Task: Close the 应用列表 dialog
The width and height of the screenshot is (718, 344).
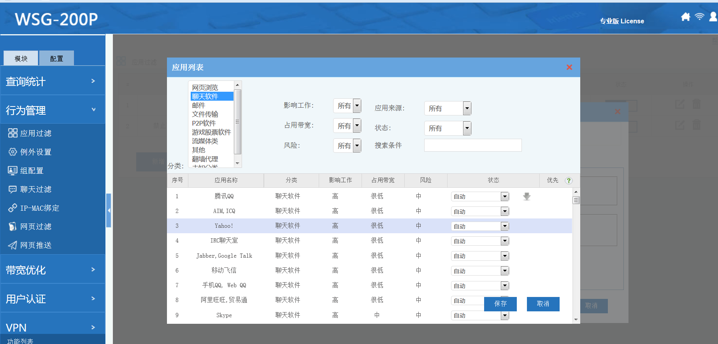Action: [x=569, y=67]
